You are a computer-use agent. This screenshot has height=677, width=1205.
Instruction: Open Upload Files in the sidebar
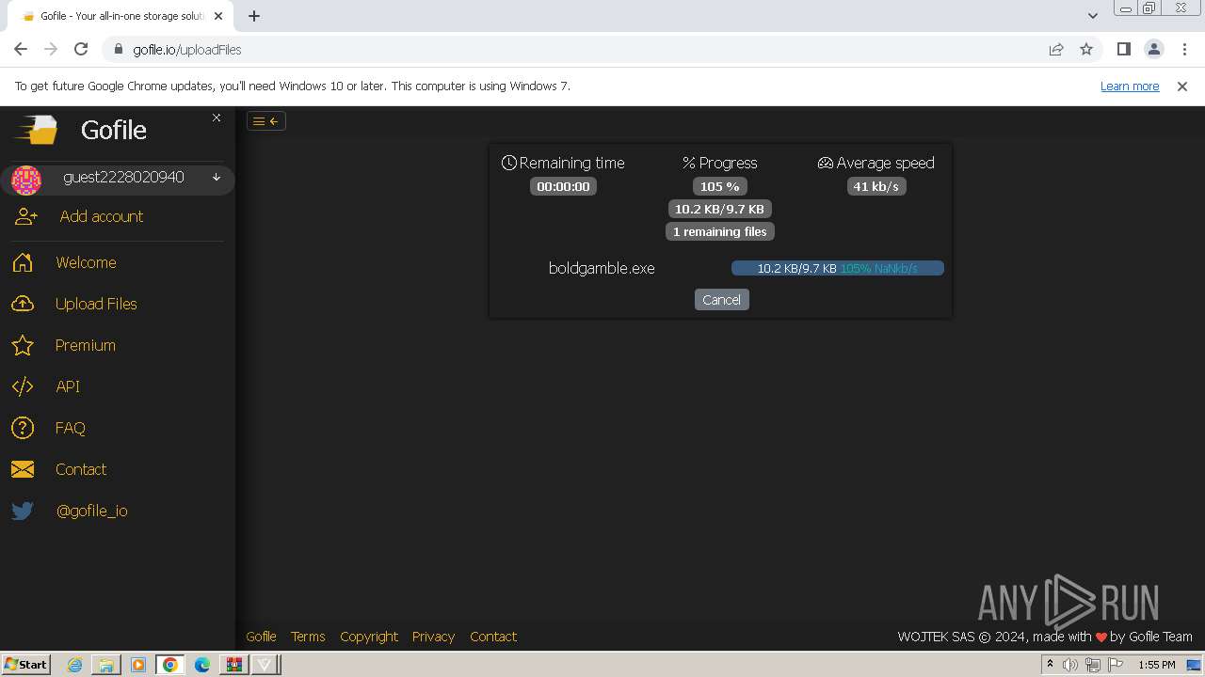(x=96, y=304)
